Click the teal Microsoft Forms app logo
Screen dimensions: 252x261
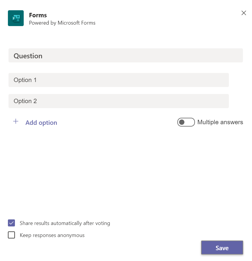pyautogui.click(x=16, y=18)
